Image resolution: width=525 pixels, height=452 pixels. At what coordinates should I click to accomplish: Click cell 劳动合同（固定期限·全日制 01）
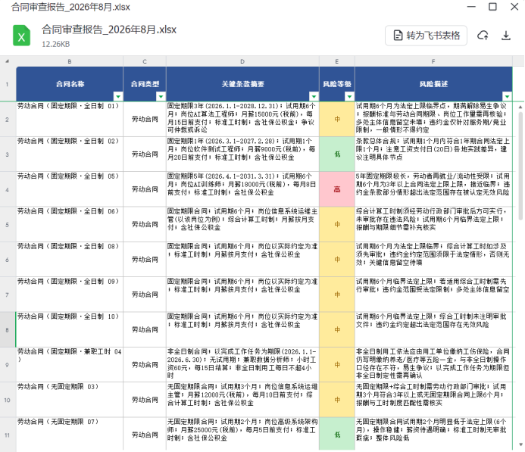point(70,119)
